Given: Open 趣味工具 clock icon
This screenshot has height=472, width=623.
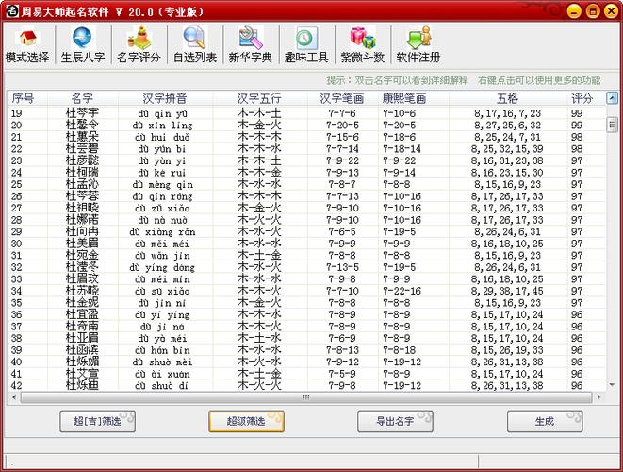Looking at the screenshot, I should click(x=306, y=45).
